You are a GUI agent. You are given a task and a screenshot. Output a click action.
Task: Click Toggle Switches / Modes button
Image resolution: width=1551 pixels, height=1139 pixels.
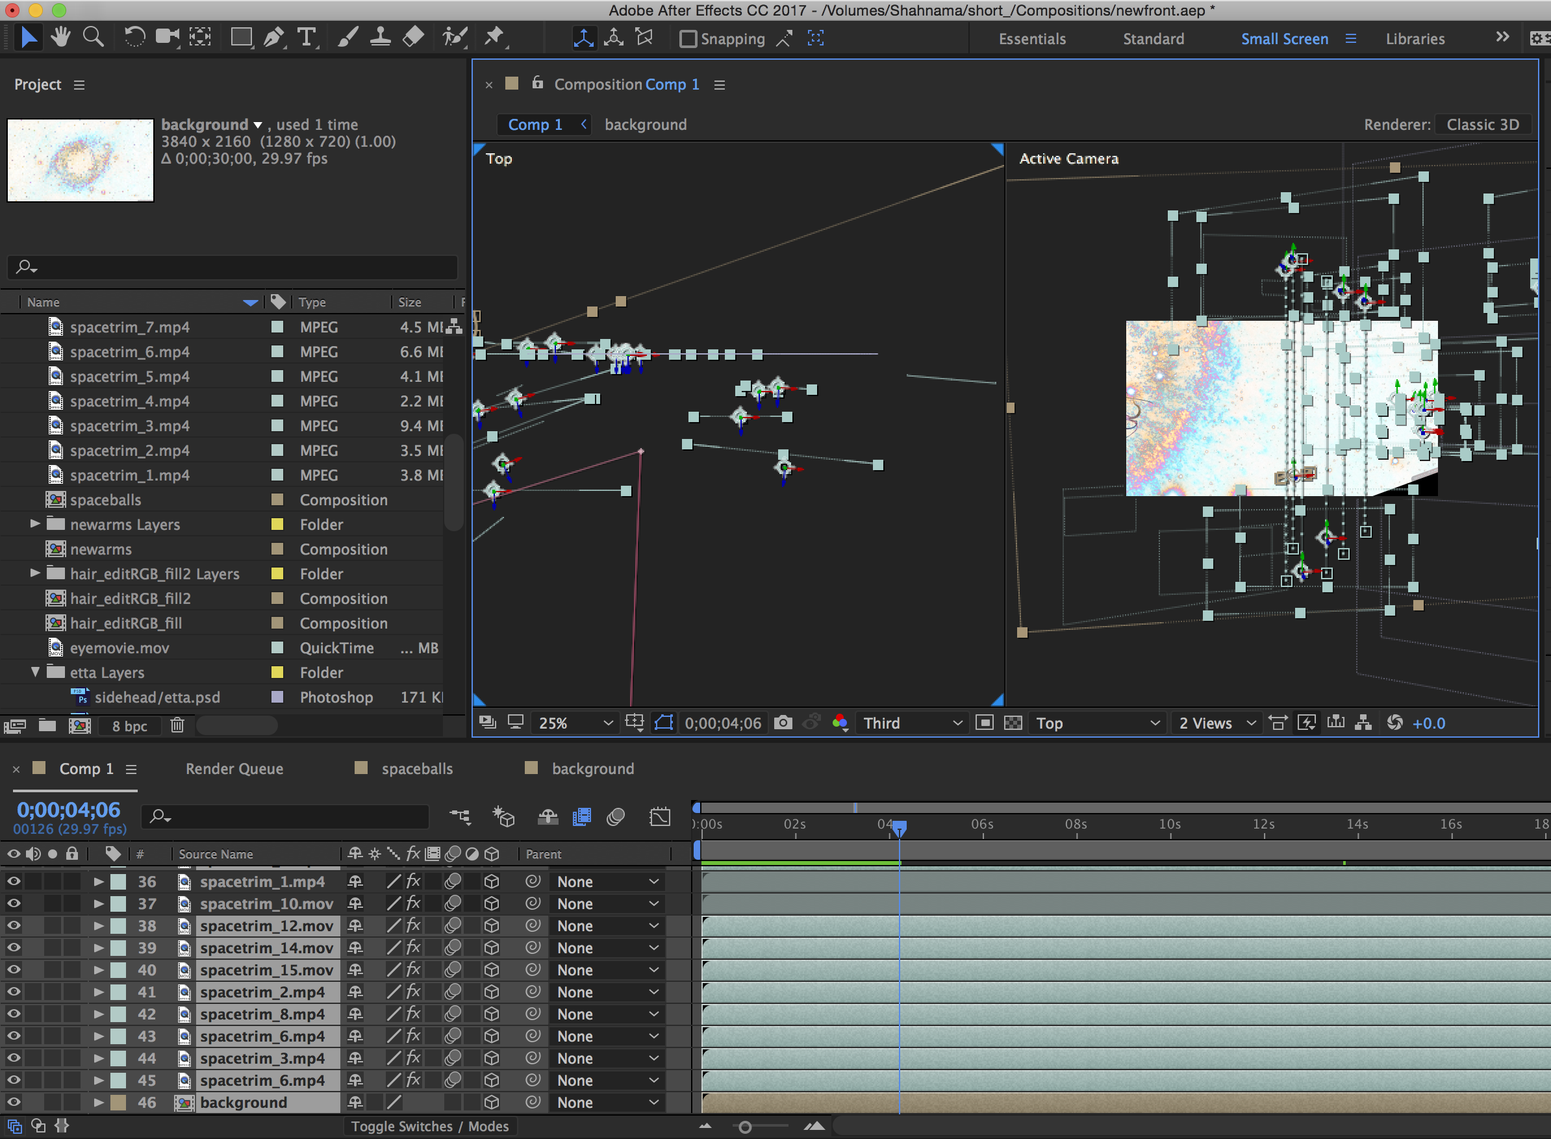coord(430,1126)
